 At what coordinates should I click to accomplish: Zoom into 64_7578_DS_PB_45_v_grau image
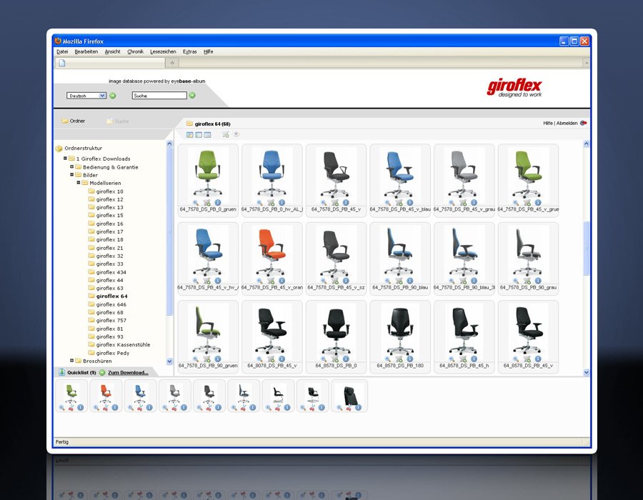(x=452, y=202)
